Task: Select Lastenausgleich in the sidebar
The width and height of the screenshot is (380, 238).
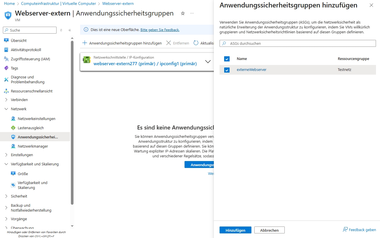Action: tap(31, 128)
